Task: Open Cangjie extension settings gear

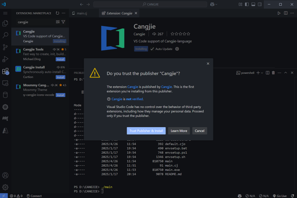Action: click(177, 49)
